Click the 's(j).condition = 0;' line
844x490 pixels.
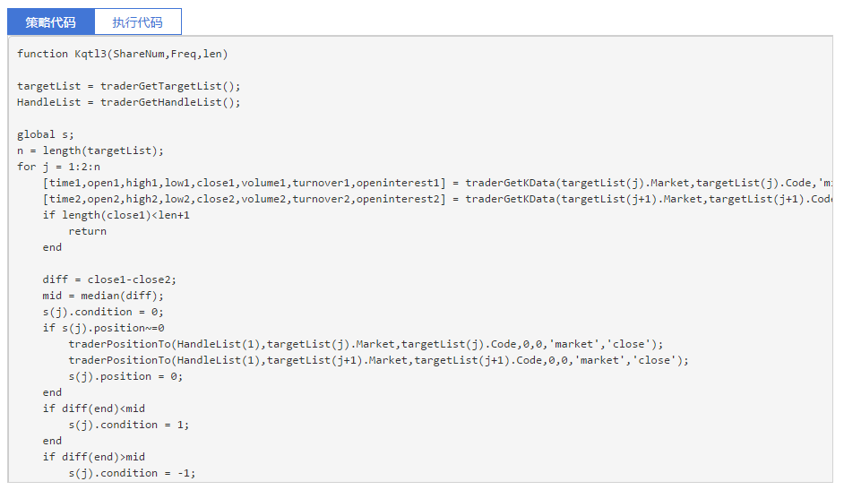pos(103,312)
